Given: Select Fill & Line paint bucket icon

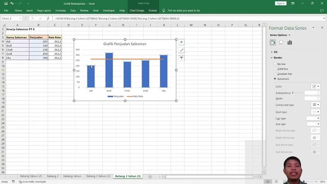Looking at the screenshot, I should click(272, 42).
